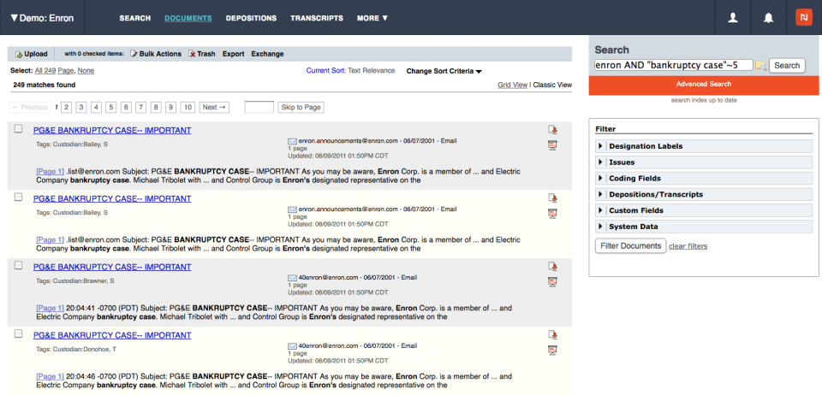The height and width of the screenshot is (395, 822).
Task: Open the first PG&E BANKRUPTCY CASE title link
Action: 112,130
